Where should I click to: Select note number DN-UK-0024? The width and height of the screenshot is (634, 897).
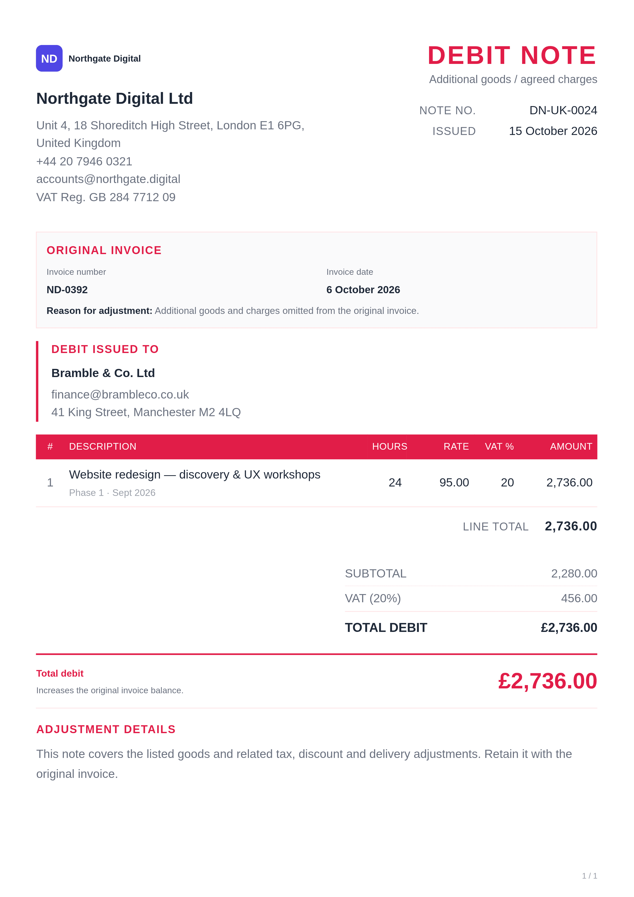pyautogui.click(x=563, y=110)
